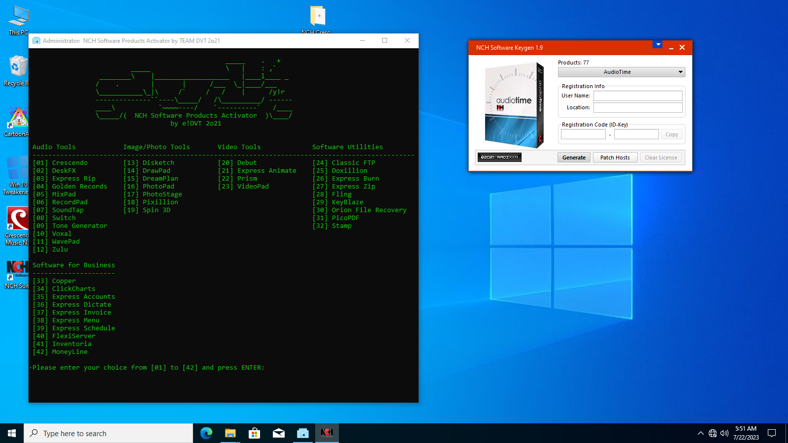The image size is (788, 443).
Task: Open the Mail app in the taskbar
Action: [278, 433]
